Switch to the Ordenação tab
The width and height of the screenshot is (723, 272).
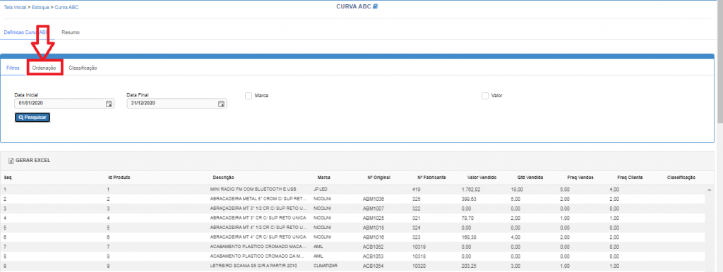pos(44,68)
